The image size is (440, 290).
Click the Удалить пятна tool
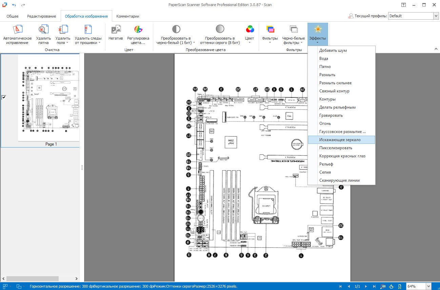tap(43, 30)
